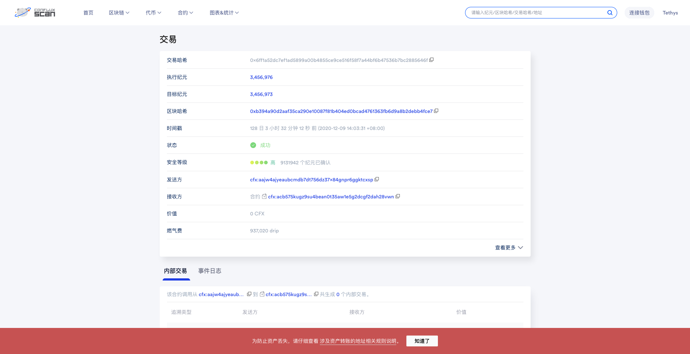Copy the receiver contract address
This screenshot has height=354, width=690.
click(398, 197)
